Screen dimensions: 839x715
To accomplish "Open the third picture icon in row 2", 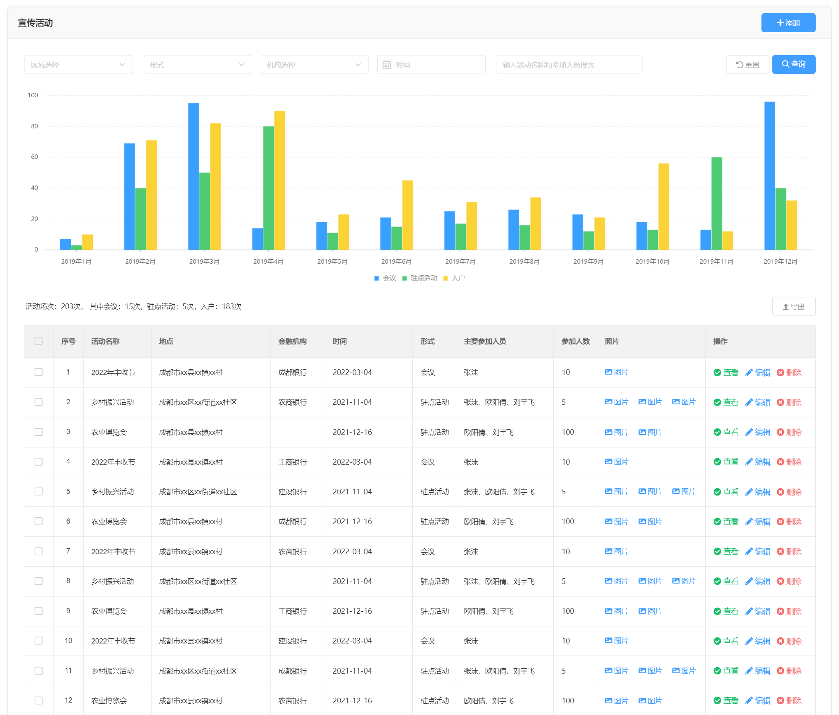I will [676, 402].
